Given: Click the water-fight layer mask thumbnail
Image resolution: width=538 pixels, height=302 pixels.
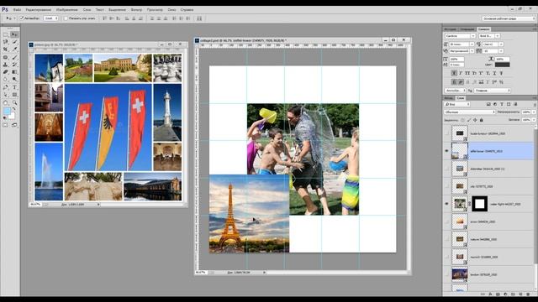Looking at the screenshot, I should coord(479,204).
